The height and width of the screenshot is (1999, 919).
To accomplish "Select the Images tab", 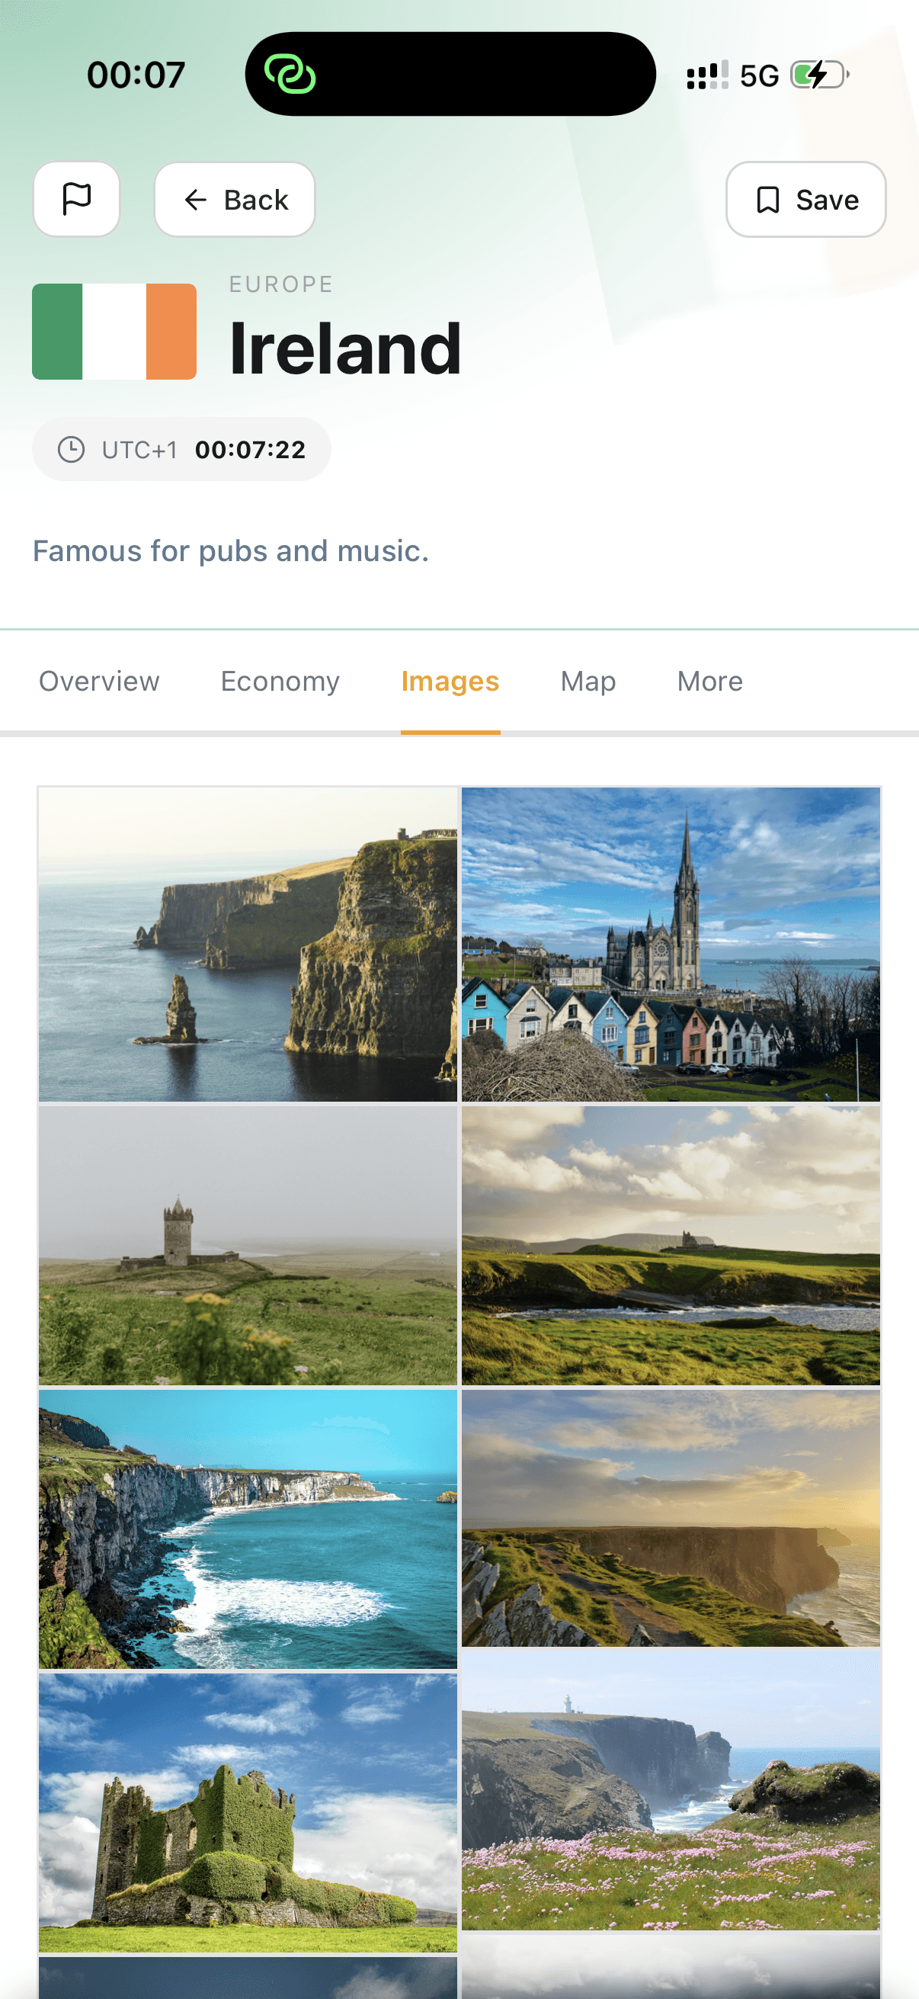I will pos(450,682).
